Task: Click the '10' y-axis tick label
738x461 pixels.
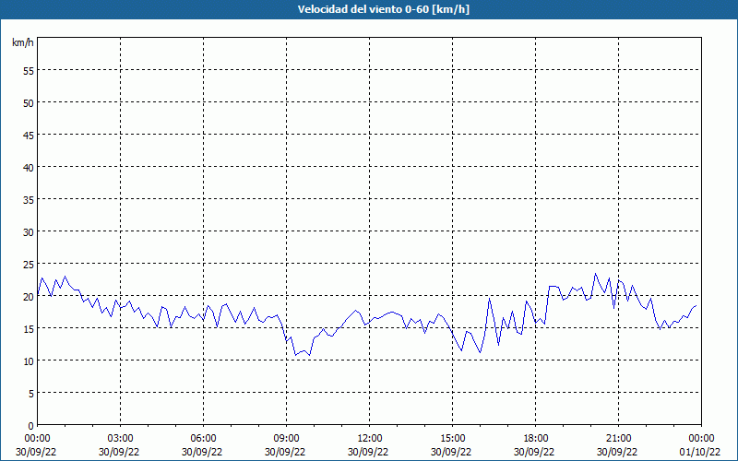Action: click(x=29, y=361)
